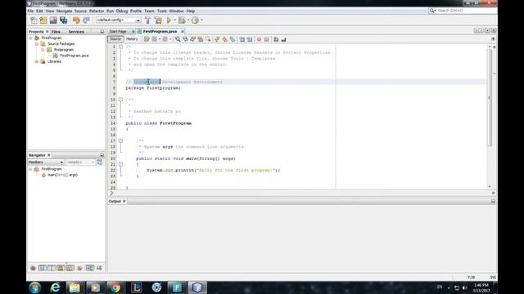Image resolution: width=524 pixels, height=294 pixels.
Task: Click the Comment icon in editor toolbar
Action: tap(276, 39)
